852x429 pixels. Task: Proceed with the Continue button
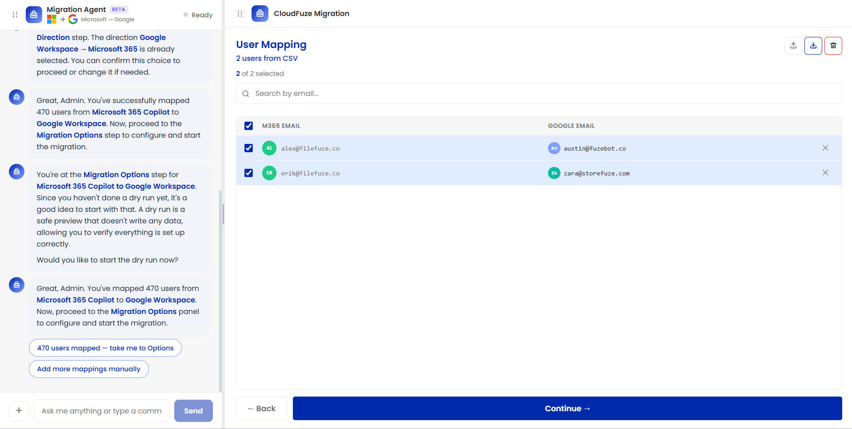pos(568,409)
